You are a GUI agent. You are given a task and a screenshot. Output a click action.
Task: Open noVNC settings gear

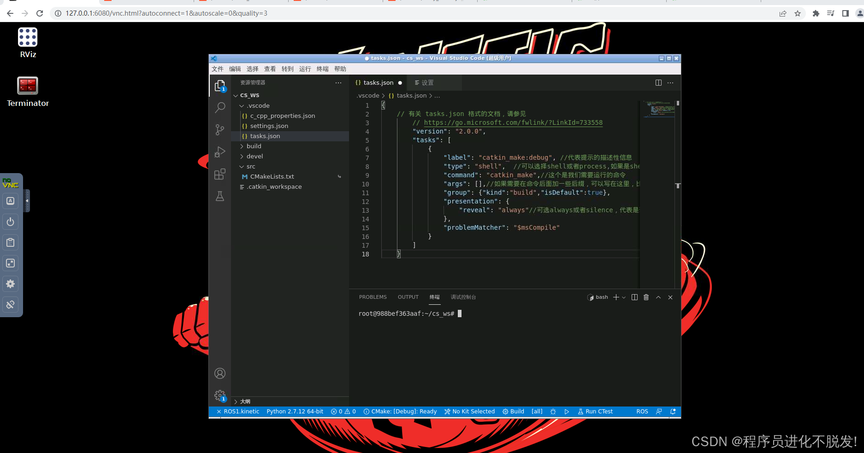(x=10, y=284)
